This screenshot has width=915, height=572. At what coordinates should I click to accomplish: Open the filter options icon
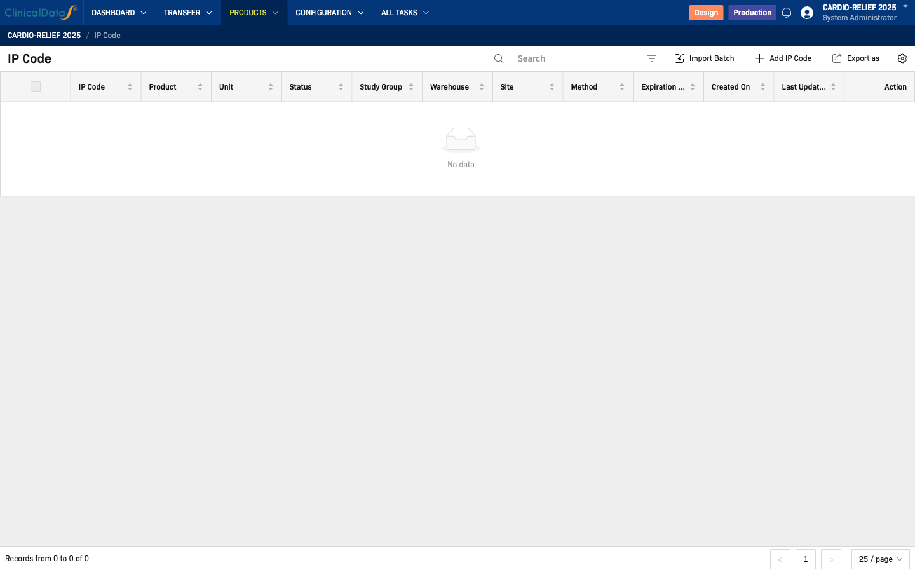pos(651,58)
